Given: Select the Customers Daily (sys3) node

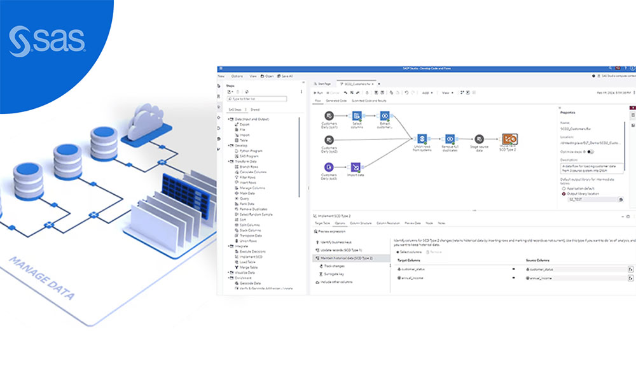Looking at the screenshot, I should coord(329,167).
